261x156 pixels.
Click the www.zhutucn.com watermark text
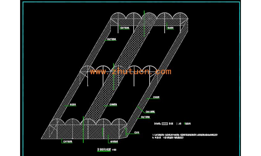point(130,71)
